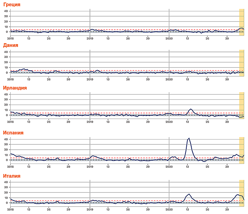Select the 2018 axis label under Италия chart
This screenshot has height=214, width=248.
pos(10,209)
